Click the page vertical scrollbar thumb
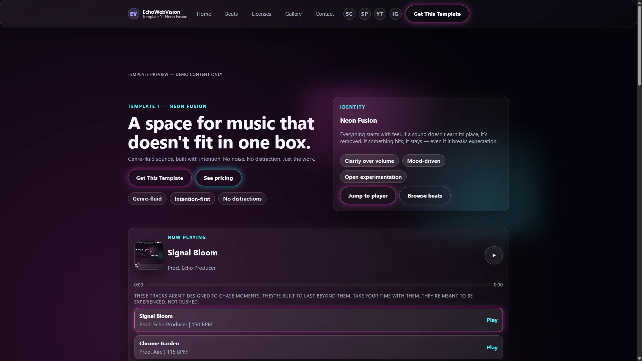642x361 pixels. 639,46
